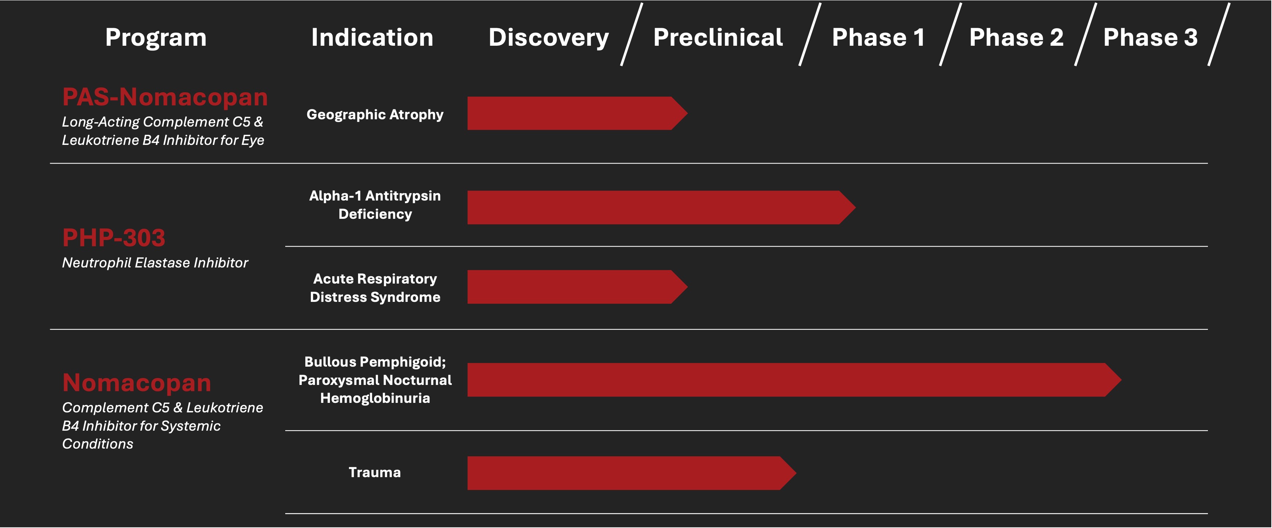
Task: Click the Acute Respiratory Distress Syndrome label
Action: tap(375, 288)
